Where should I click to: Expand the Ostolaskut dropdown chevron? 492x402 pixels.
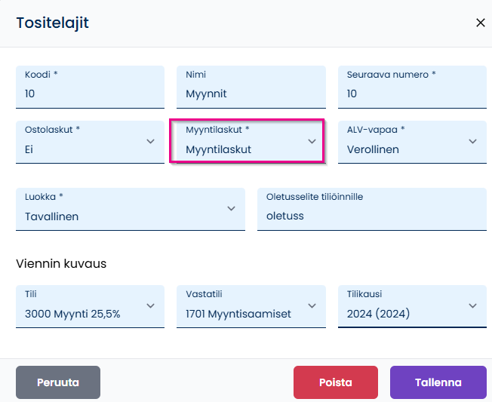(151, 142)
